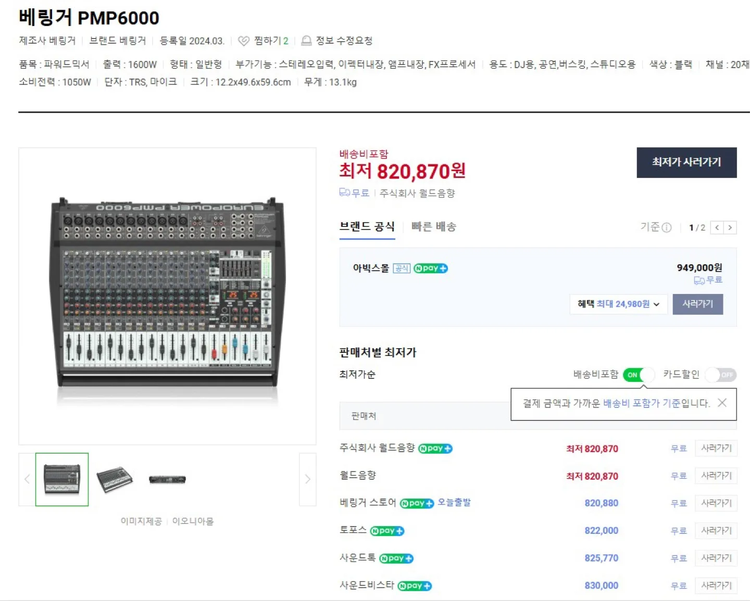Click the next page chevron near 1/2

730,227
